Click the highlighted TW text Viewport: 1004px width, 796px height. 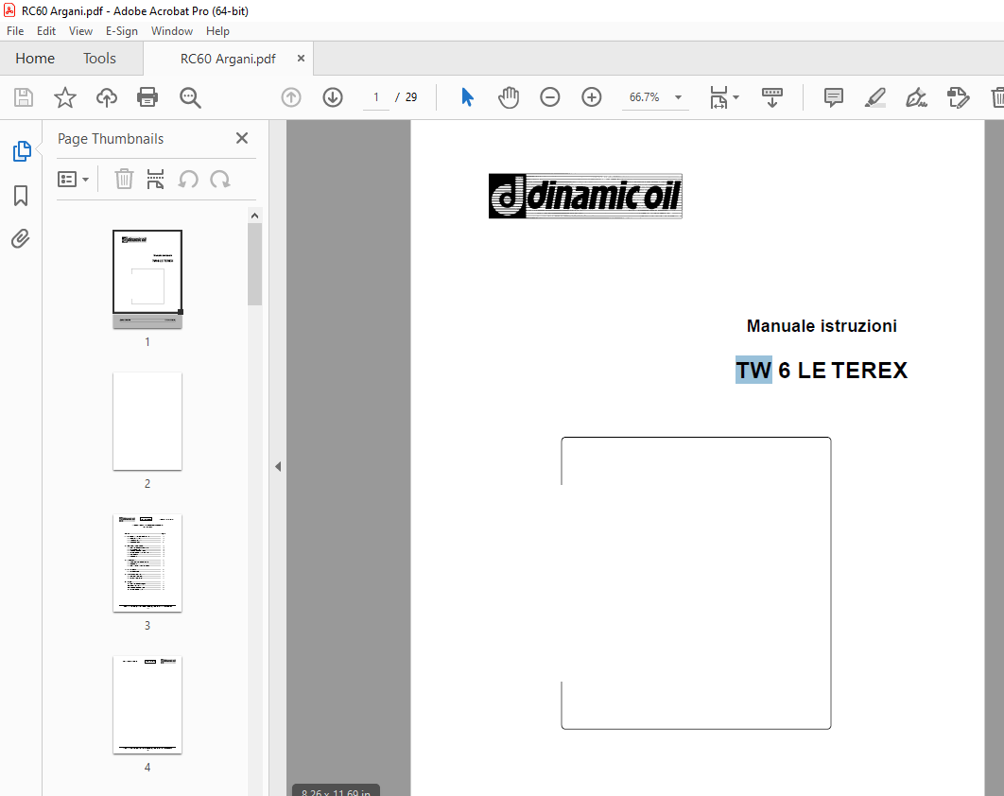click(753, 371)
